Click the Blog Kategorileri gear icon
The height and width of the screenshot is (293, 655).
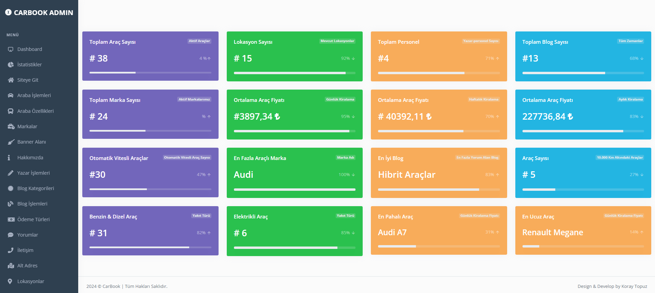(11, 188)
